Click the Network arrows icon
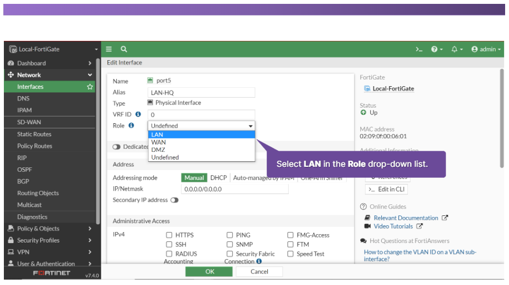This screenshot has height=285, width=509. click(x=11, y=75)
